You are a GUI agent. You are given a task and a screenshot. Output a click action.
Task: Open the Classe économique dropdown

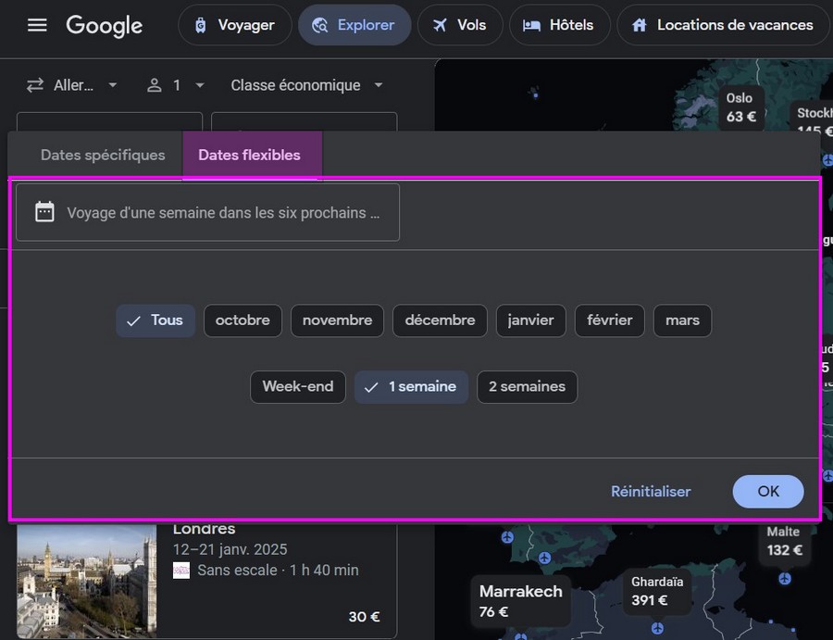point(306,85)
